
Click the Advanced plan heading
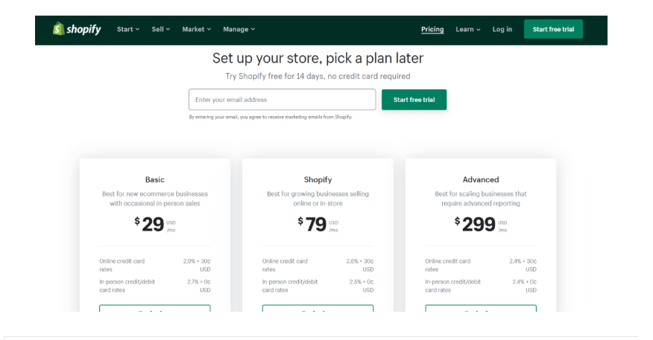481,179
